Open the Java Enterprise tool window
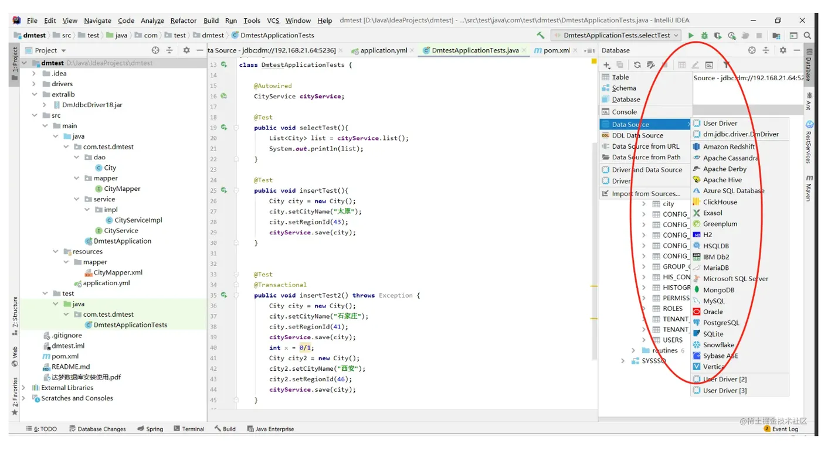821x451 pixels. (x=270, y=429)
